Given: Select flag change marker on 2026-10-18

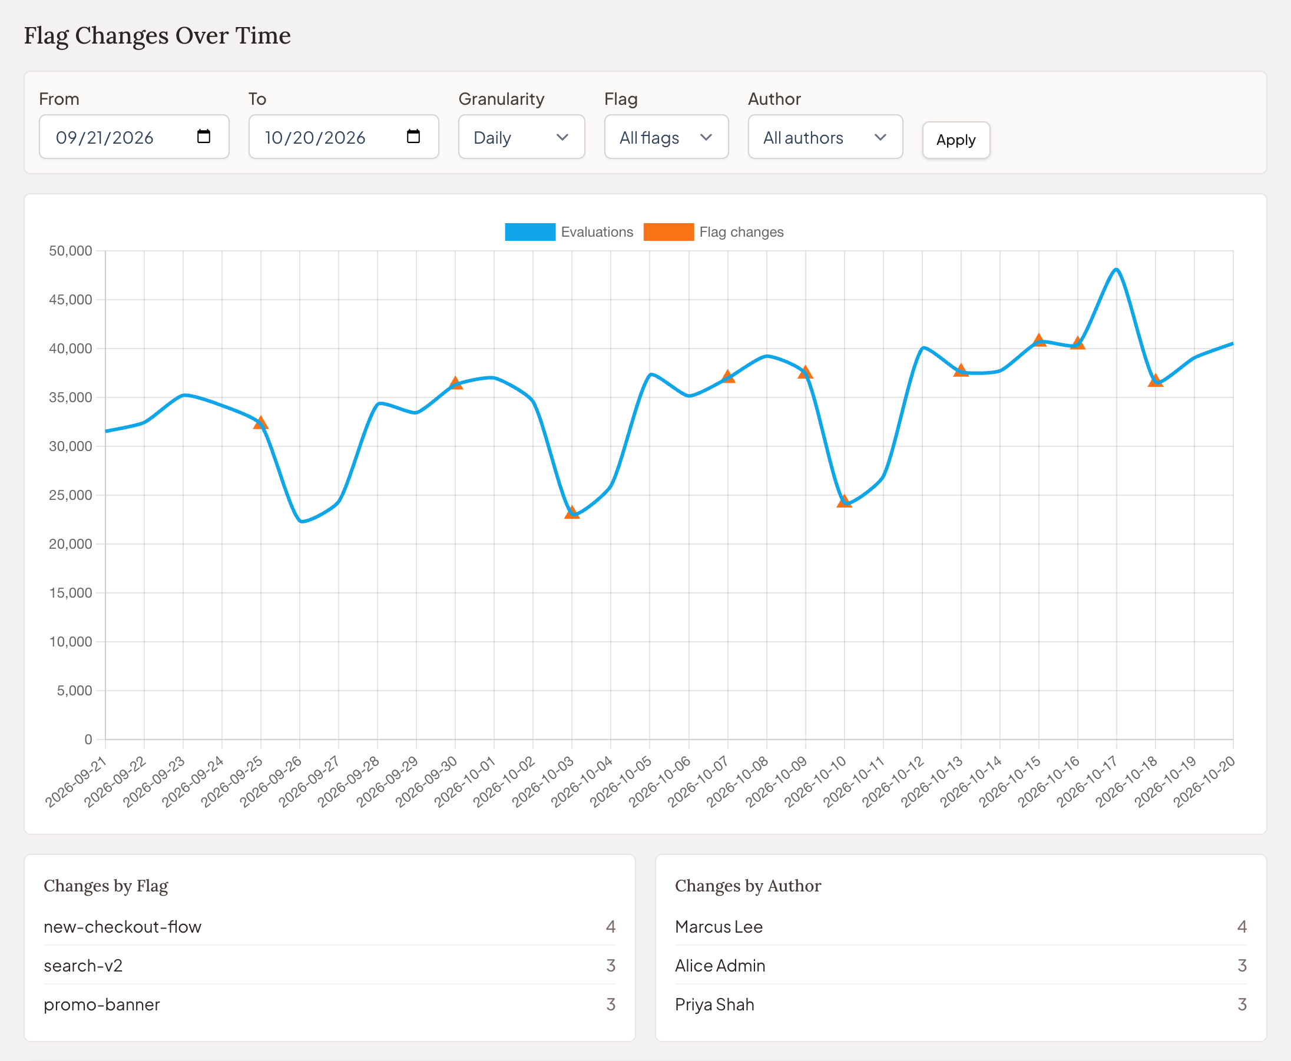Looking at the screenshot, I should click(x=1156, y=380).
